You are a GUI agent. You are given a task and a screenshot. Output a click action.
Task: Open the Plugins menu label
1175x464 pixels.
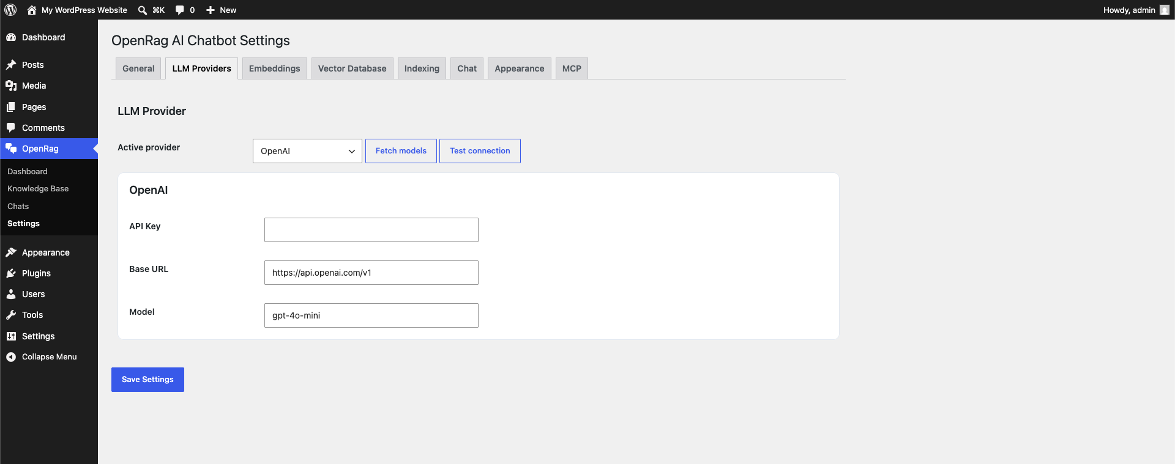(36, 273)
